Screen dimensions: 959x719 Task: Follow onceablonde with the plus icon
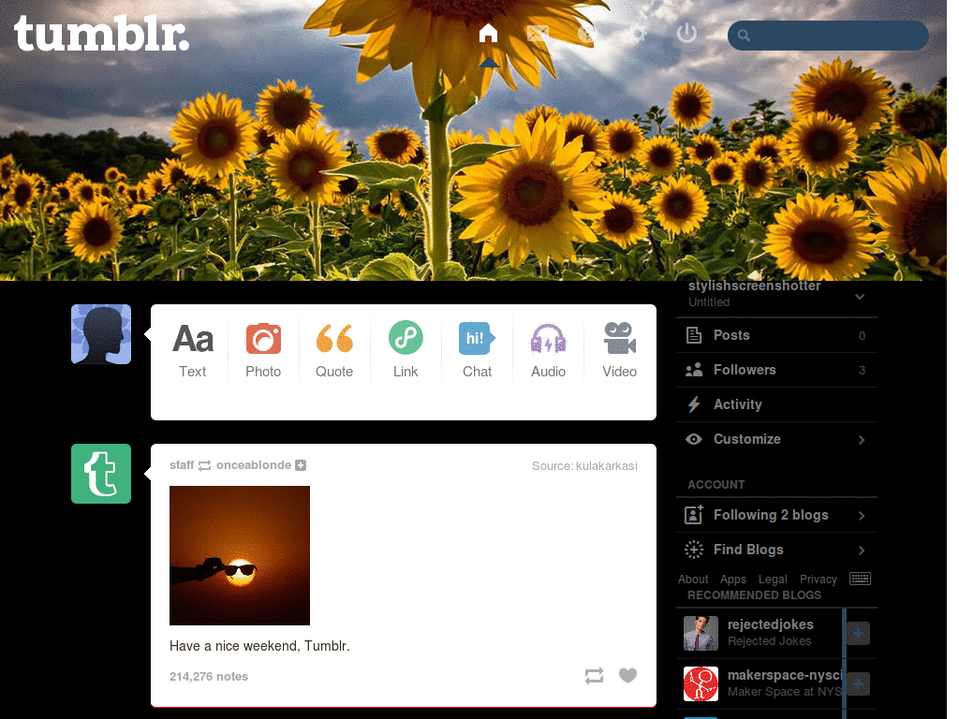[301, 465]
